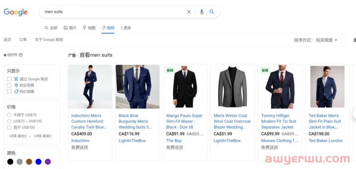This screenshot has height=169, width=356.
Task: Show next products with carousel arrow
Action: (x=354, y=114)
